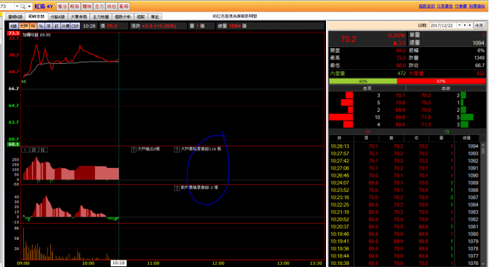Toggle the 均 average line button
489x267 pixels.
click(x=33, y=26)
